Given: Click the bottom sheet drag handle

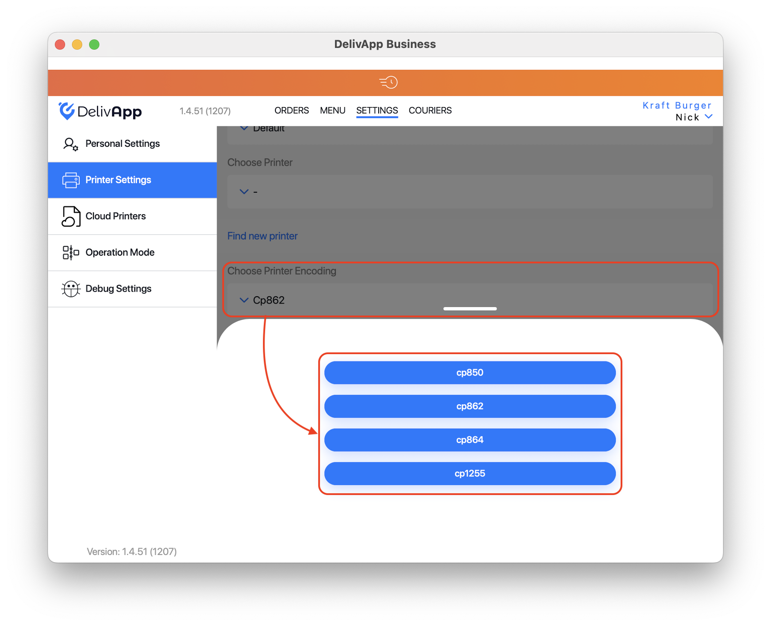Looking at the screenshot, I should 470,309.
